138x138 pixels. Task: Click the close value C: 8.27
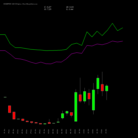pyautogui.click(x=48, y=7)
